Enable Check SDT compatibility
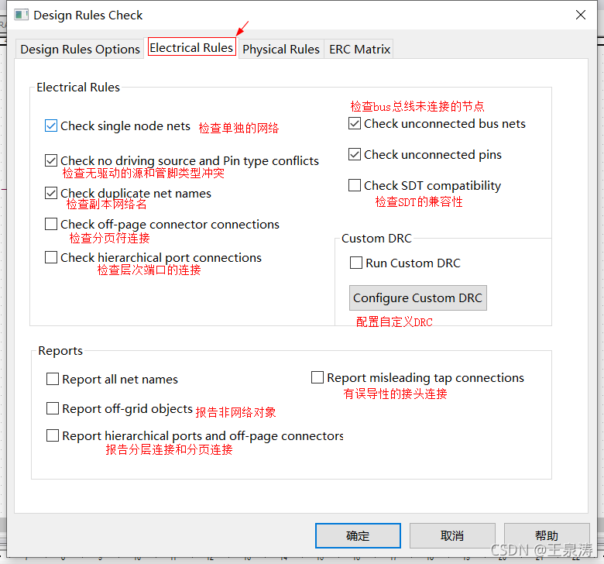This screenshot has width=604, height=564. 355,185
